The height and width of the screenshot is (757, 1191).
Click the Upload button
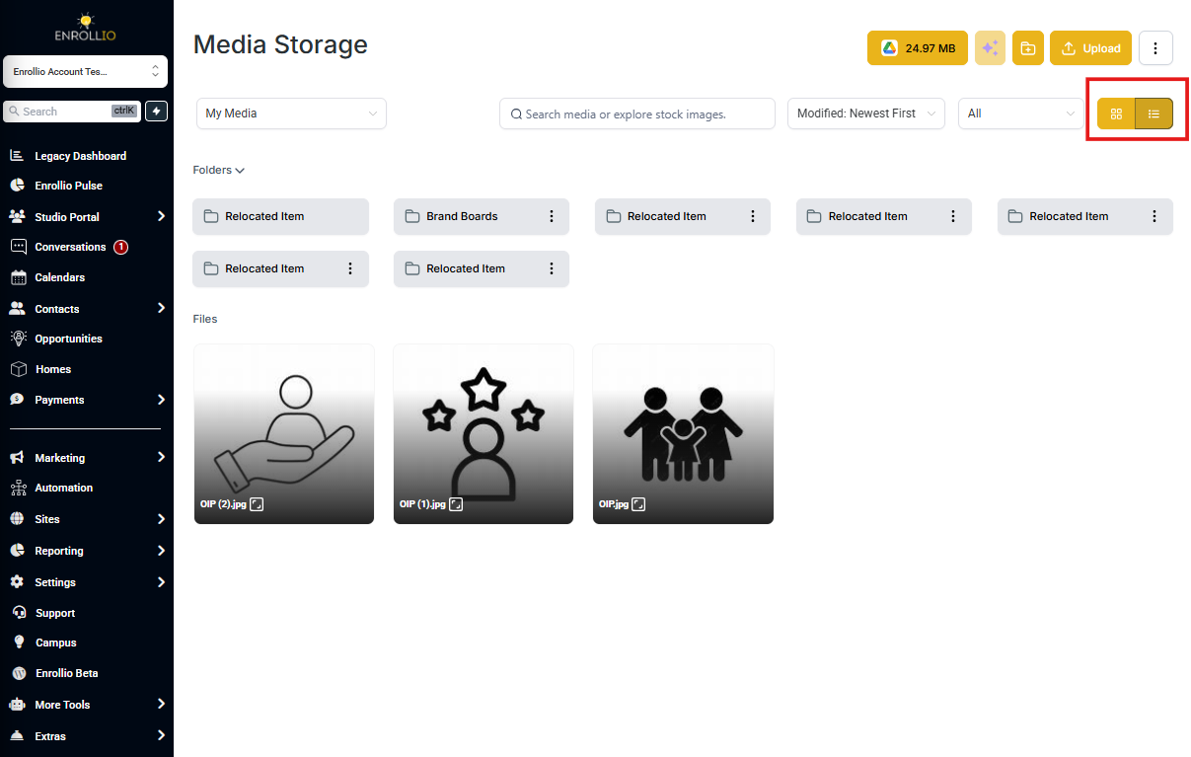[x=1090, y=48]
